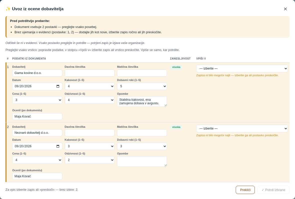
Task: Click Prekliči button
Action: pyautogui.click(x=245, y=190)
